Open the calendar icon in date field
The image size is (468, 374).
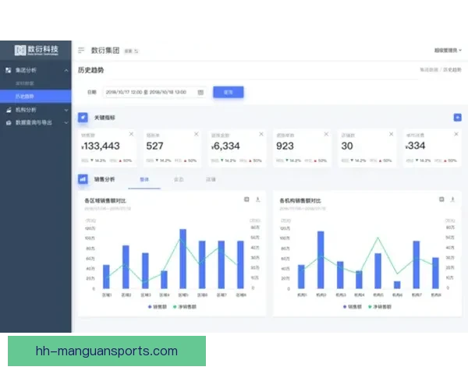point(200,92)
